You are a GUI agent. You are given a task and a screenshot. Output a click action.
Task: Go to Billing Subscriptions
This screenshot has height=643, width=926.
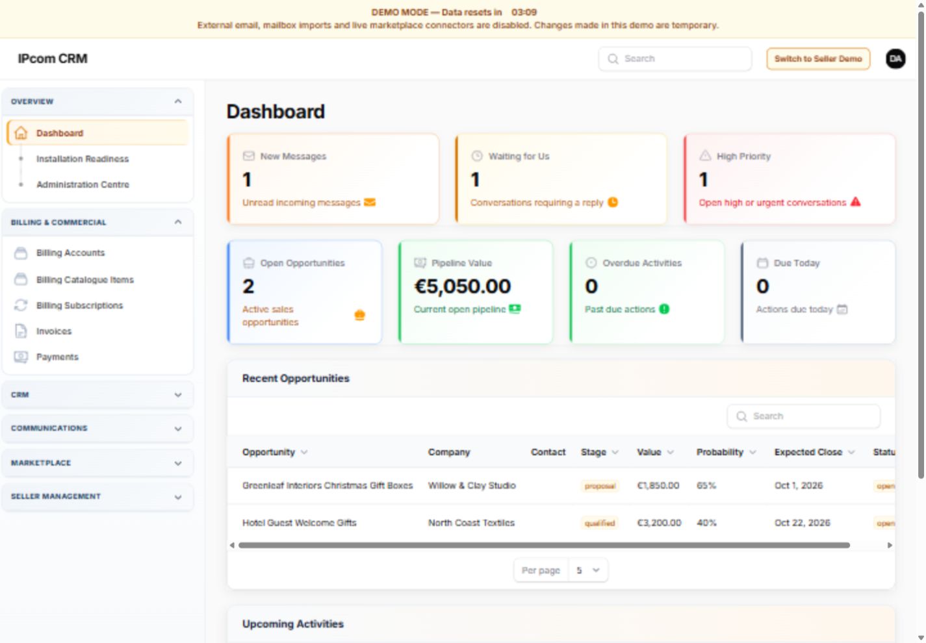[79, 305]
